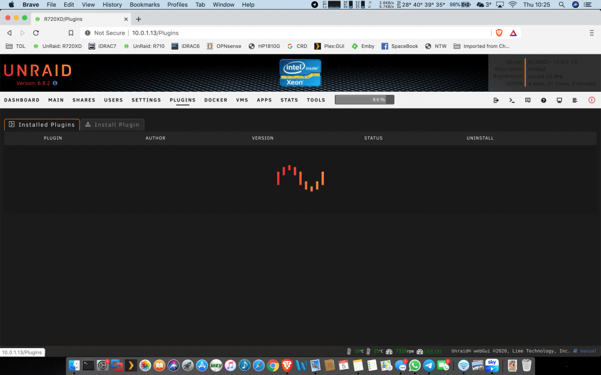Click the Plugins menu item

183,100
